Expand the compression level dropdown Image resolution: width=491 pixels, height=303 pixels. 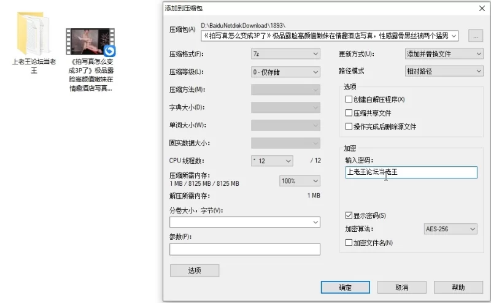[285, 72]
